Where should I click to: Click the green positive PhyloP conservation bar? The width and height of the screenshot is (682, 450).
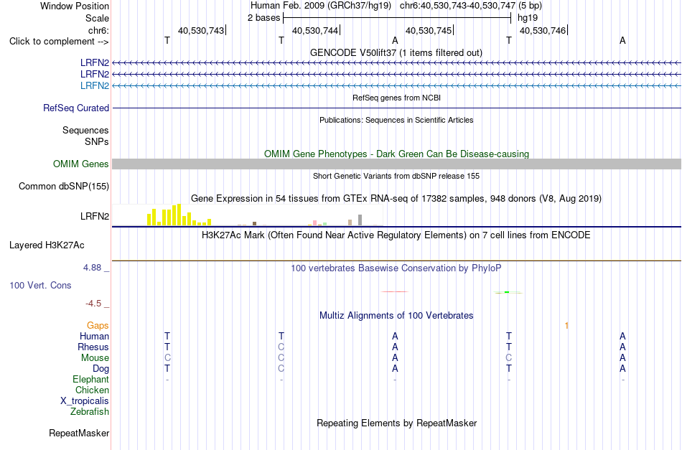click(x=508, y=293)
